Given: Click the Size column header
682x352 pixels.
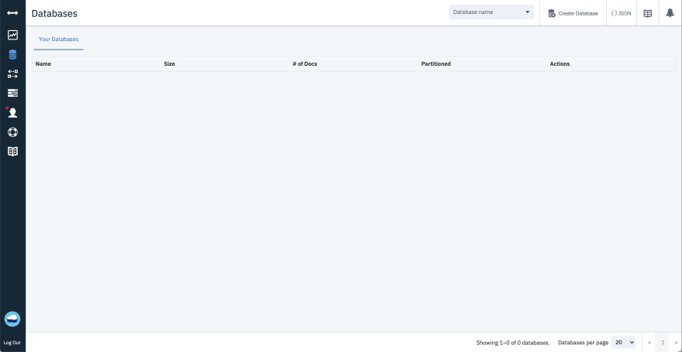Looking at the screenshot, I should point(169,63).
